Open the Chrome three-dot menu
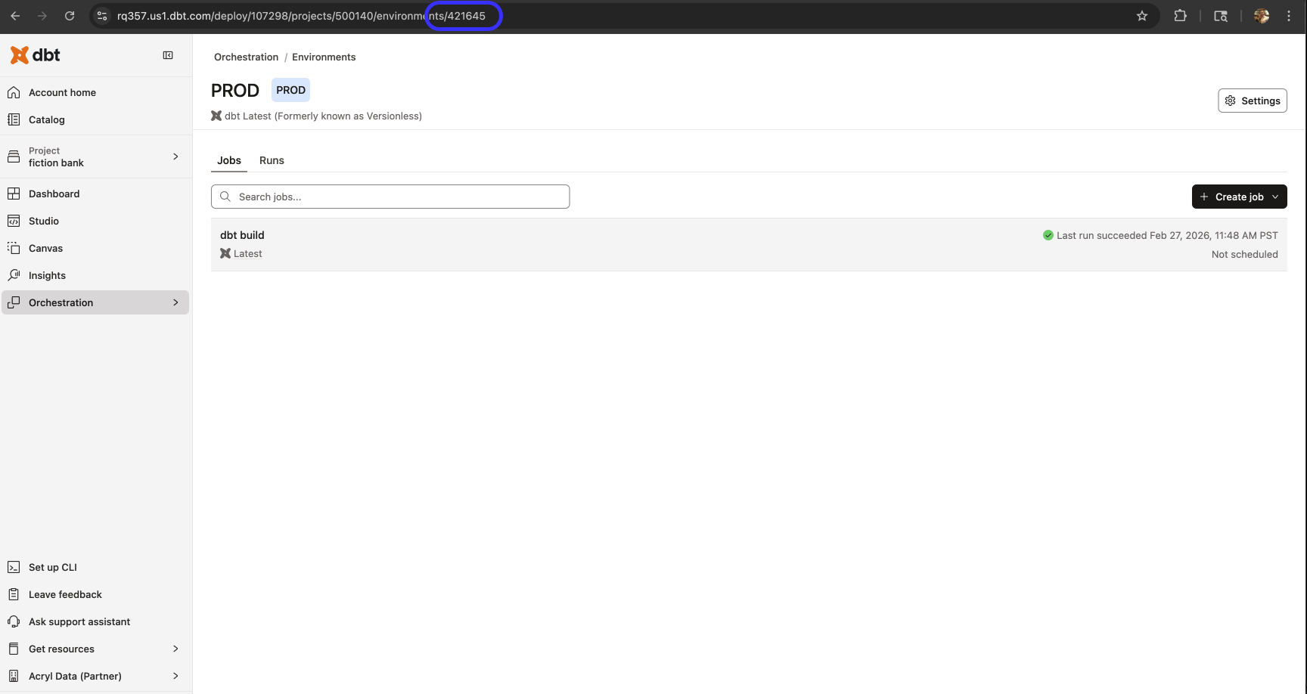The width and height of the screenshot is (1307, 694). [1289, 16]
